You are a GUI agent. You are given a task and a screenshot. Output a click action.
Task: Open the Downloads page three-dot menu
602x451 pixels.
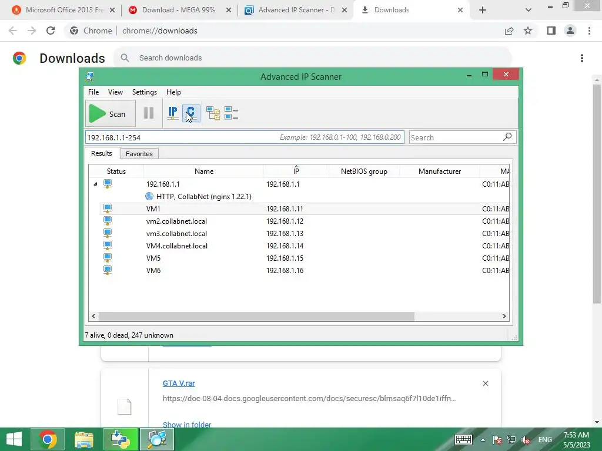[x=582, y=58]
